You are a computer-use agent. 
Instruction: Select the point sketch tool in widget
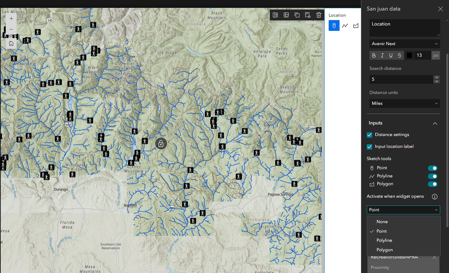pos(334,26)
